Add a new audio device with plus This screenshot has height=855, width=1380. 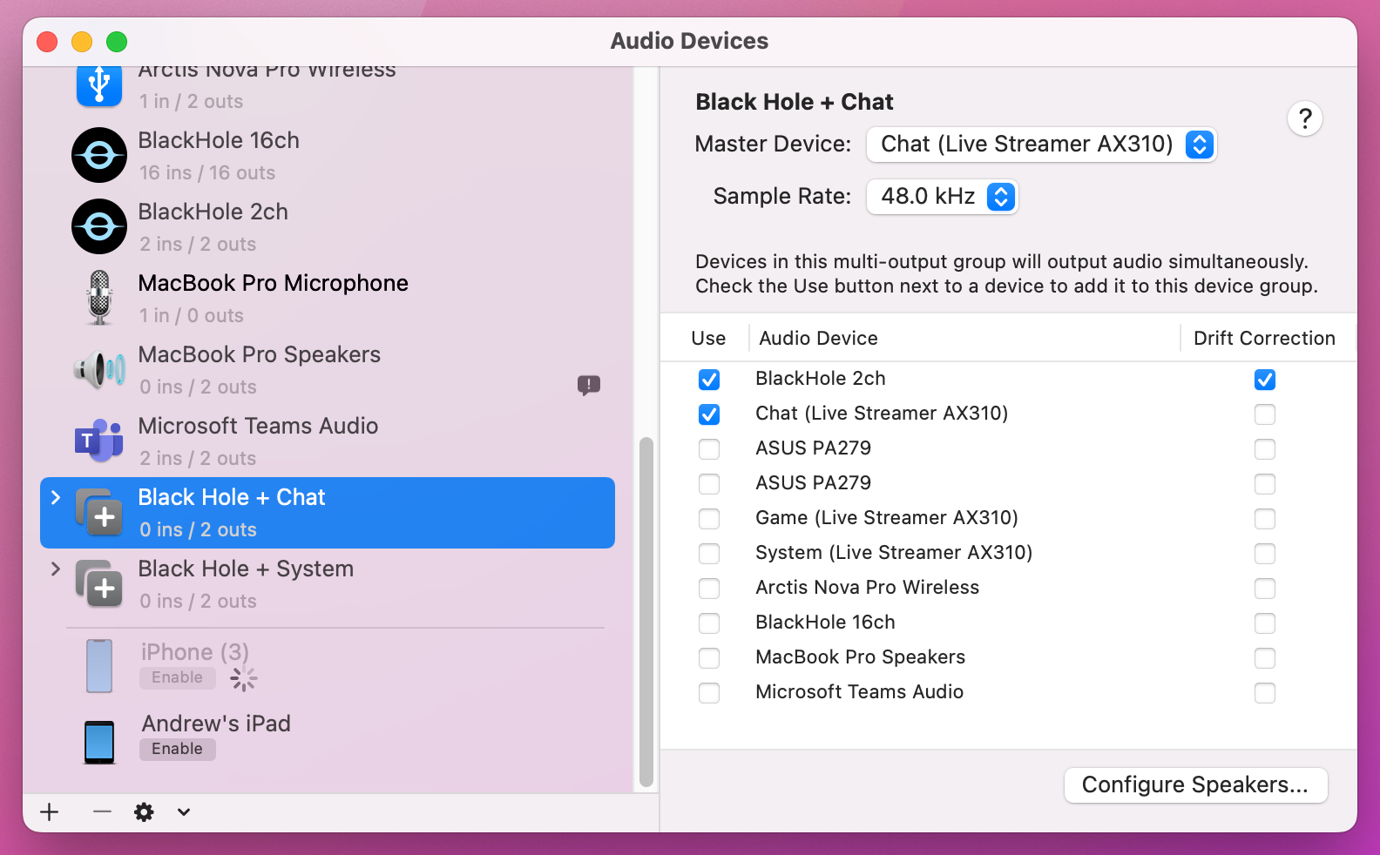coord(50,812)
